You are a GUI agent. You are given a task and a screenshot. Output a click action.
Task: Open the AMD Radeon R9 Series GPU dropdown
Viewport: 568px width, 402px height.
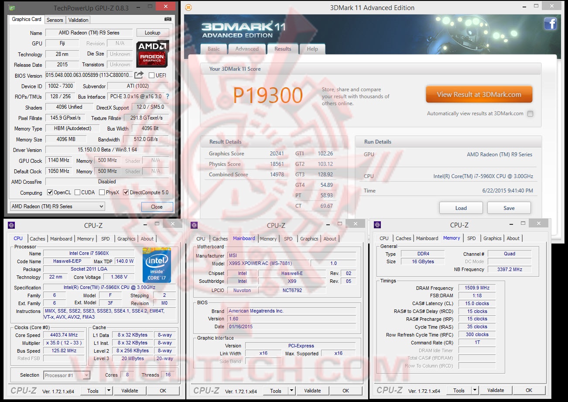coord(57,206)
